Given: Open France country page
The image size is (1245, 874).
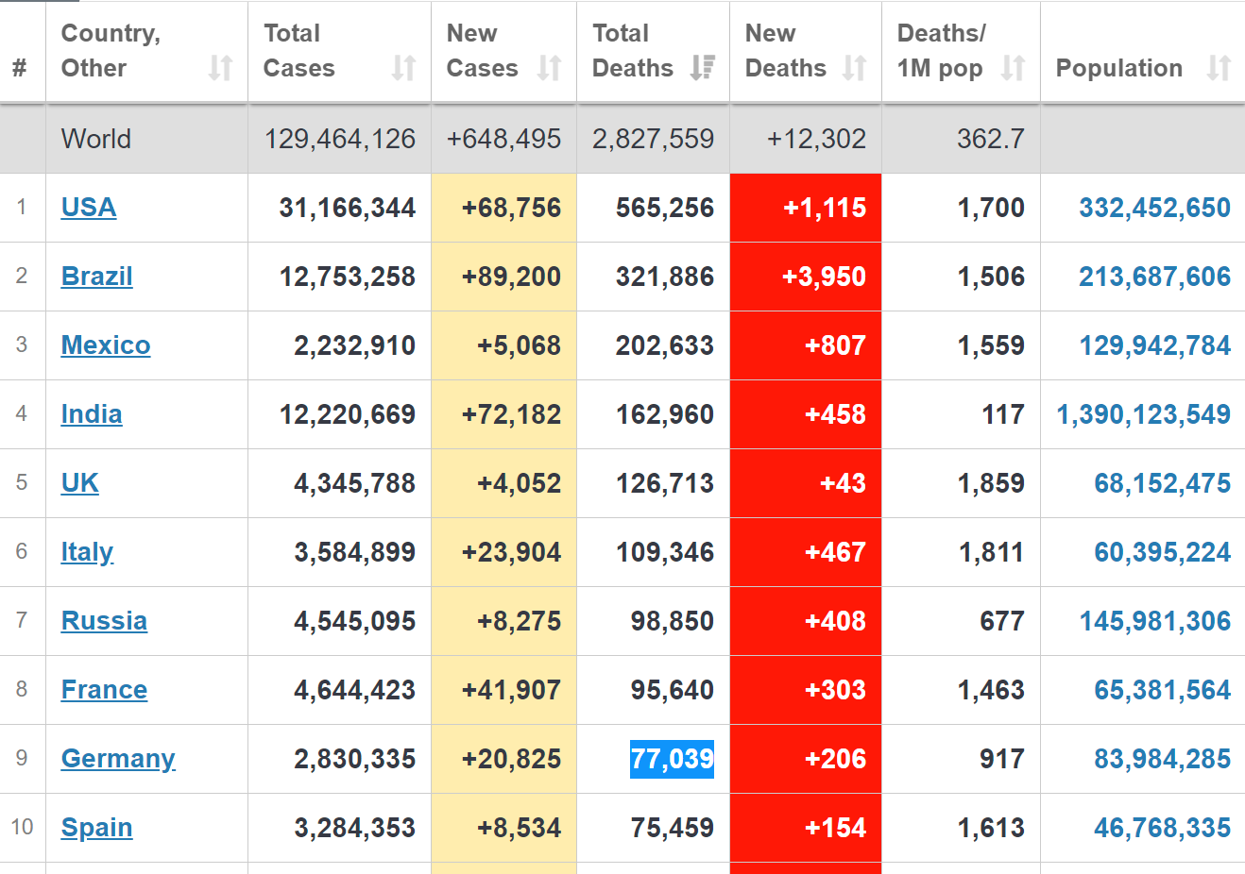Looking at the screenshot, I should click(104, 690).
